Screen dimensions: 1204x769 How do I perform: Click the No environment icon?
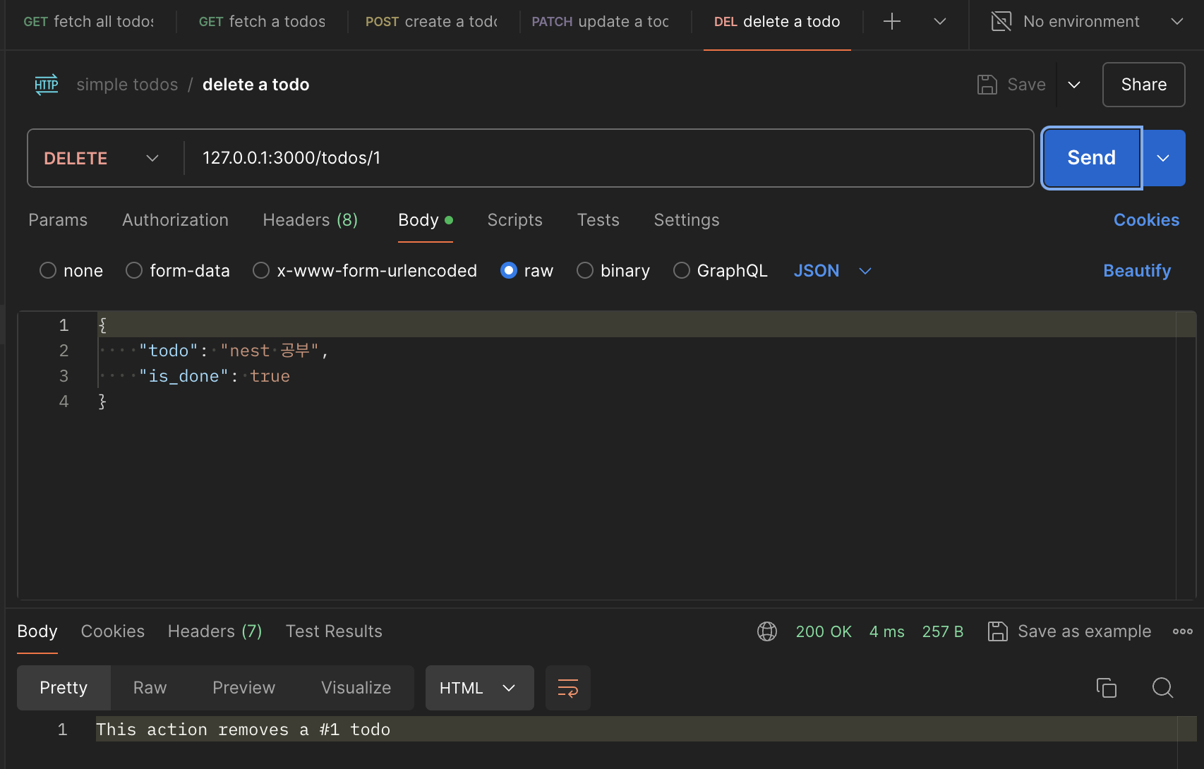(x=1001, y=21)
